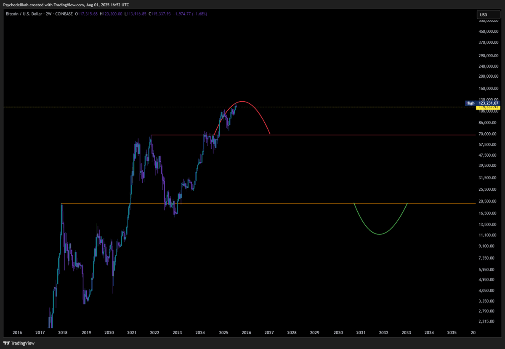Click the 2027 label on the time axis
Viewport: 505px width, 349px height.
click(269, 333)
